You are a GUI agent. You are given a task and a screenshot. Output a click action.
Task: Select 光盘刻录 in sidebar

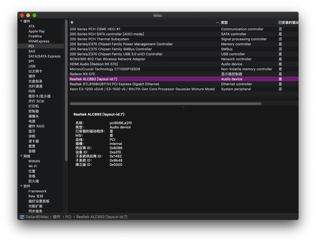35,81
